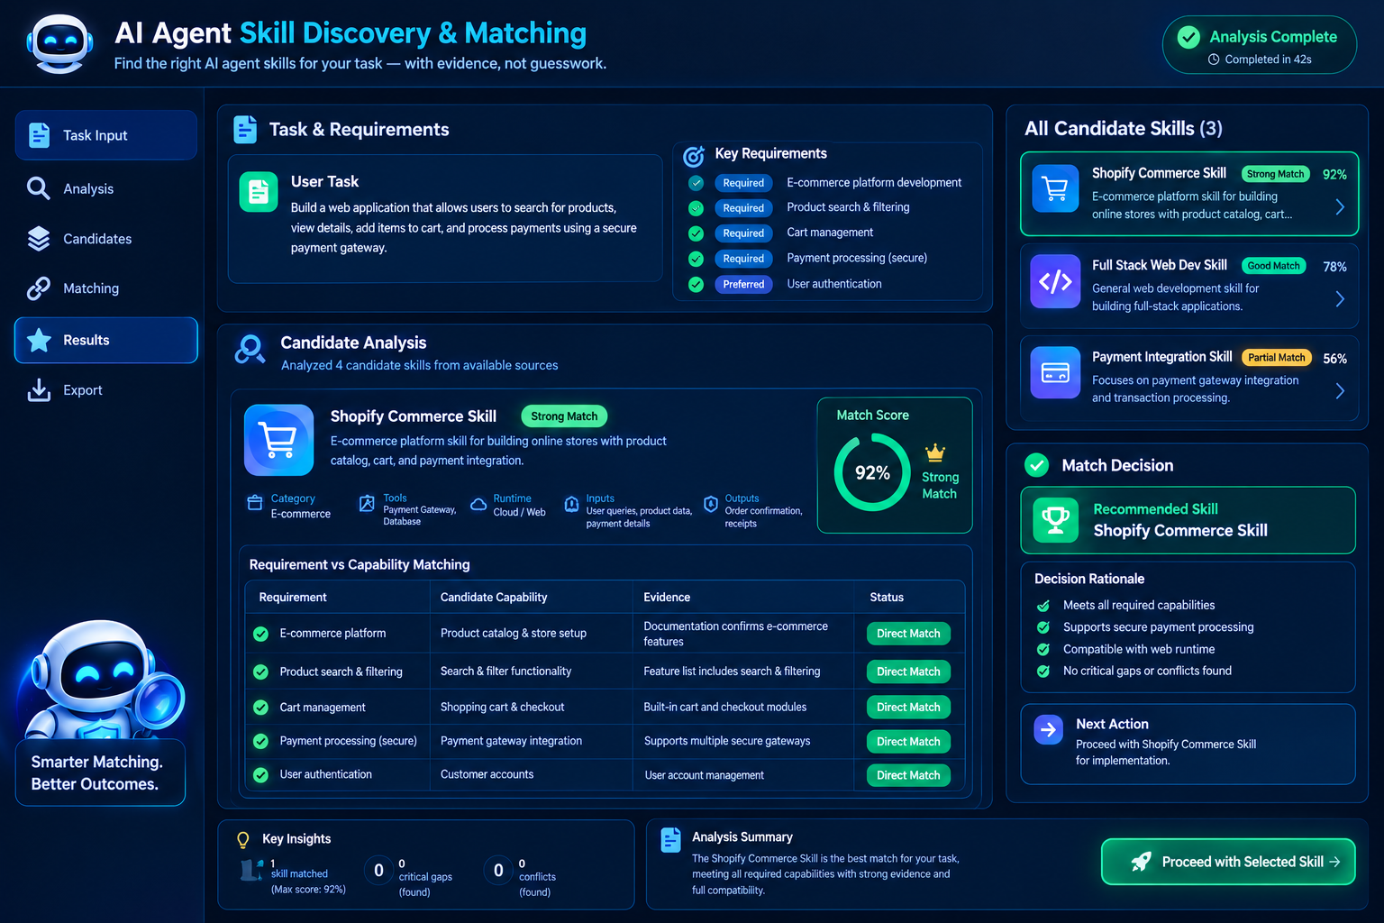Expand the Shopify Commerce Skill candidate chevron
Screen dimensions: 1384x923
[1340, 206]
